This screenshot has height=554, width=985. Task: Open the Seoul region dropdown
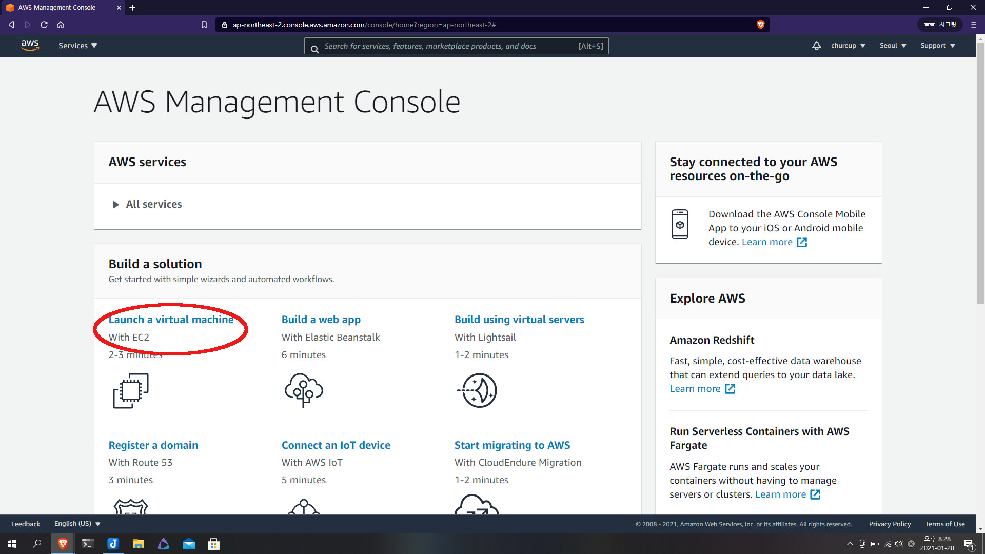click(x=893, y=46)
